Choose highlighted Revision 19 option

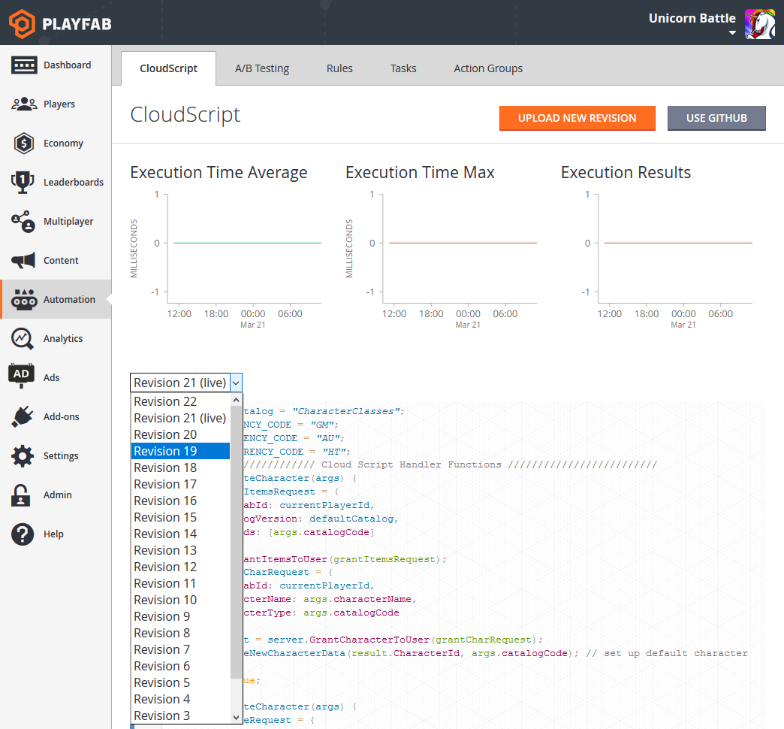coord(180,452)
